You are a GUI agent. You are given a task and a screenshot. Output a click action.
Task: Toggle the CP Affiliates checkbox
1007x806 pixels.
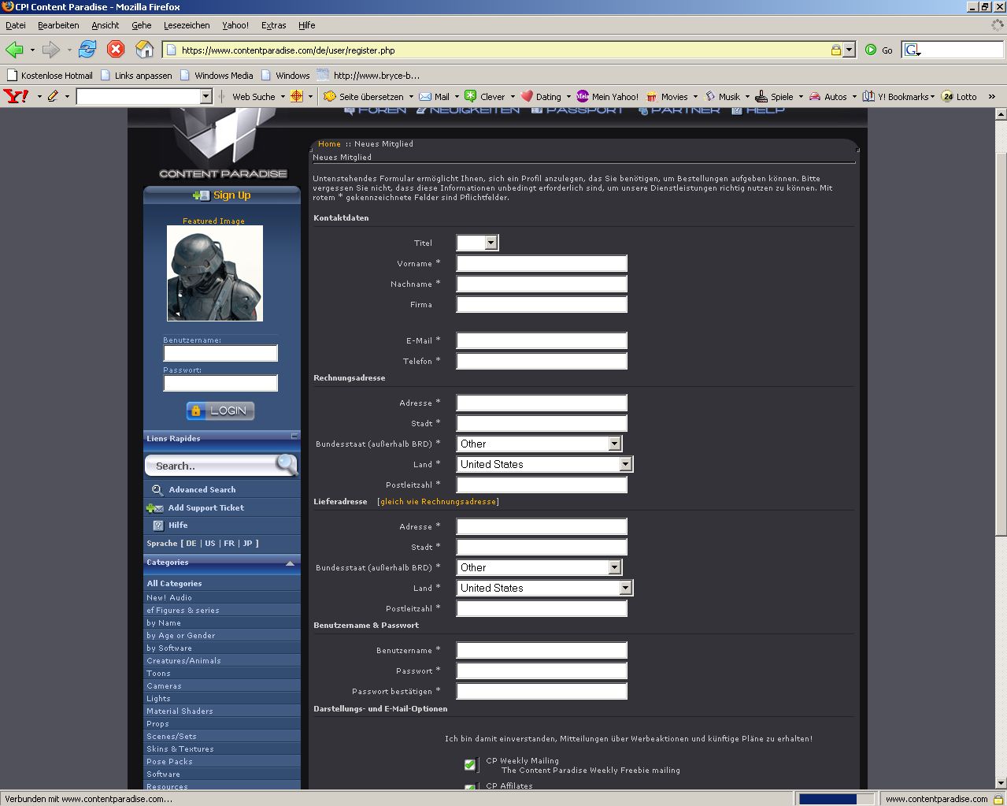(470, 787)
